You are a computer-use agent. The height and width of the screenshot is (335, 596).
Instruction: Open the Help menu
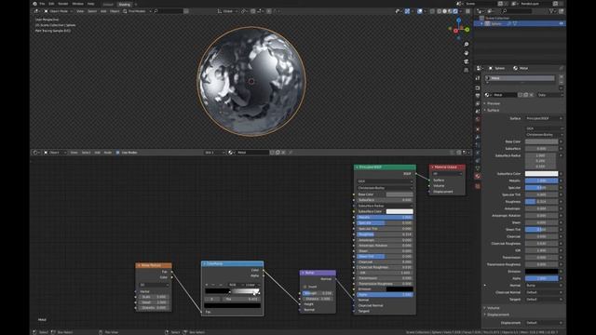click(x=91, y=4)
